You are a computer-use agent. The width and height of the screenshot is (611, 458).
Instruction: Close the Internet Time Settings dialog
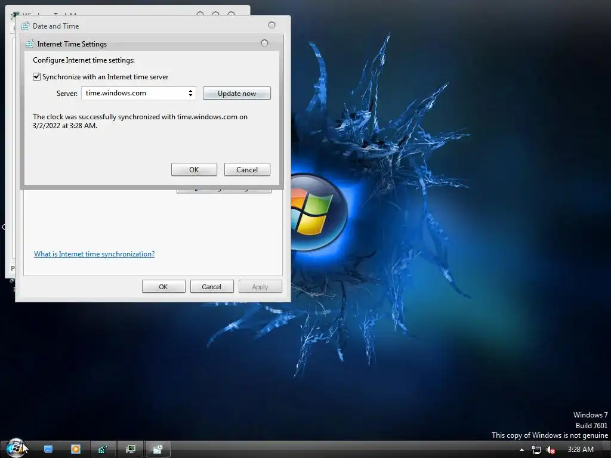tap(264, 43)
